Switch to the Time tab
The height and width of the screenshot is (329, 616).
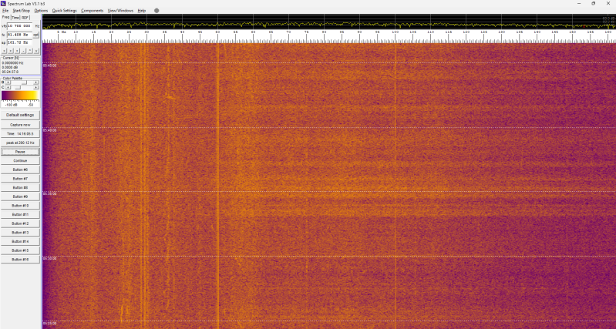tap(15, 18)
